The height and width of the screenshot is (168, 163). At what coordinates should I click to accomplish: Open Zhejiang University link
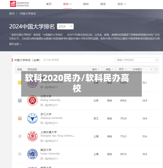coord(52,118)
